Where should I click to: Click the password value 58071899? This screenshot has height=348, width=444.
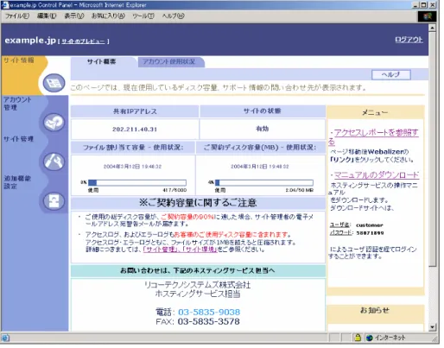pyautogui.click(x=370, y=233)
